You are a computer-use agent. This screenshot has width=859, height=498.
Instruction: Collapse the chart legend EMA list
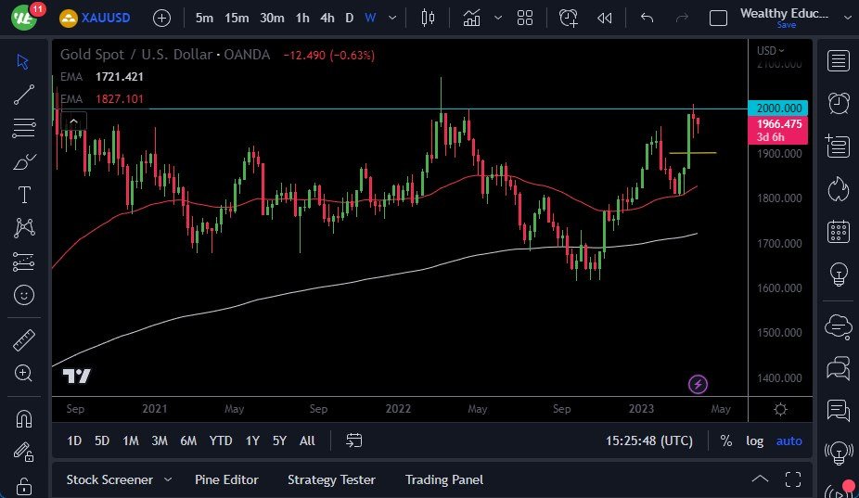(x=74, y=120)
